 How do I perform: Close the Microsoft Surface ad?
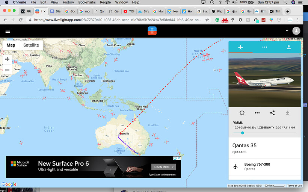(179, 158)
